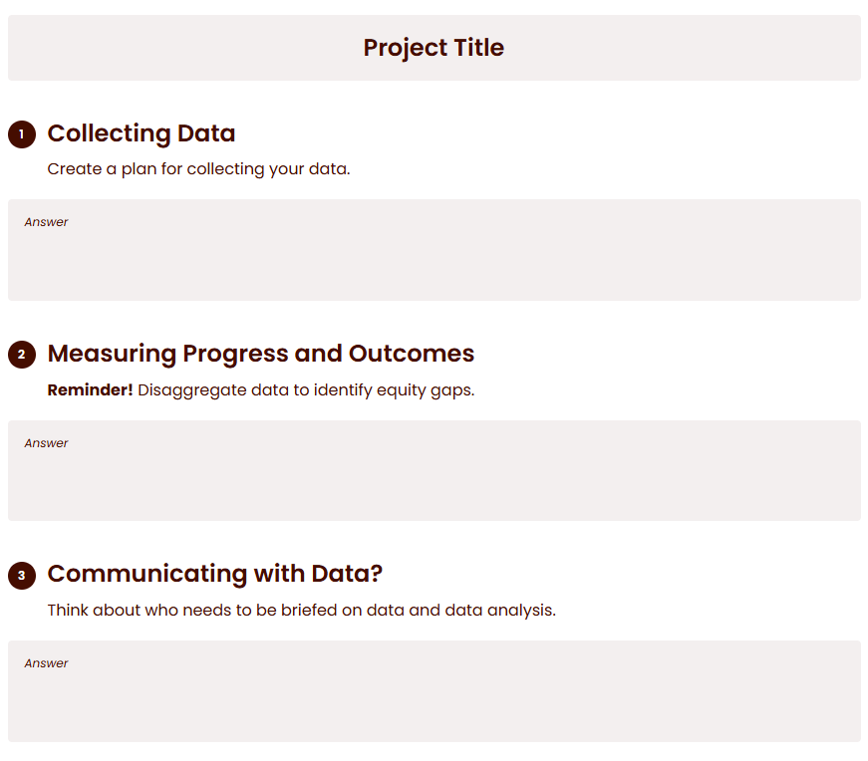The height and width of the screenshot is (761, 868).
Task: Click the word Communicating in the third heading
Action: click(147, 574)
